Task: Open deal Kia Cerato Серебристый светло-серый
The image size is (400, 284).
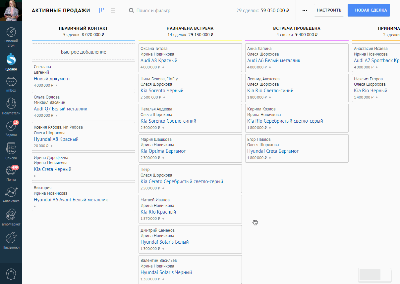Action: coord(182,182)
